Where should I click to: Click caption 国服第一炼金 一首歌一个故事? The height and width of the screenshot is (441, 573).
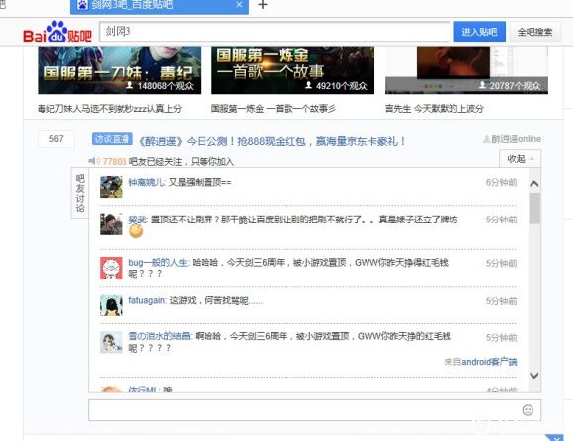click(274, 108)
